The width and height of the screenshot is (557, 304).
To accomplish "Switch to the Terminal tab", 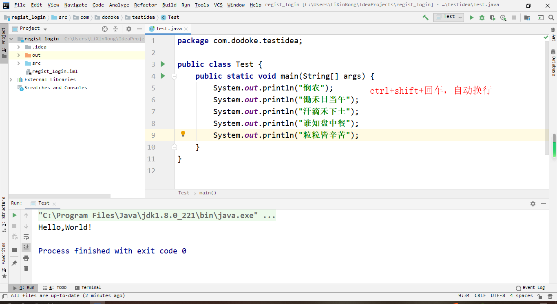I will [x=88, y=287].
